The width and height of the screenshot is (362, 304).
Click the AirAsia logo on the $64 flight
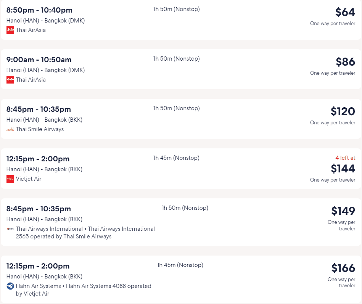tap(10, 30)
